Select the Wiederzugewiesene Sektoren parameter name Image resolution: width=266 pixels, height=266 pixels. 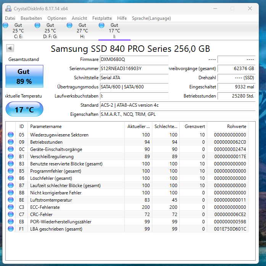tap(59, 135)
